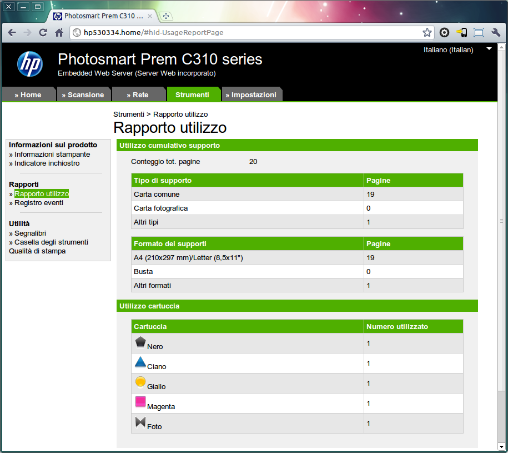Click the Altri tipi row
Viewport: 508px width, 453px height.
297,222
